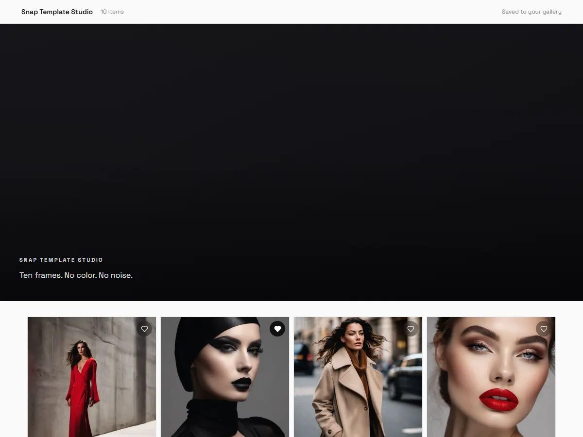
Task: Open the beige coat street thumbnail
Action: click(358, 377)
